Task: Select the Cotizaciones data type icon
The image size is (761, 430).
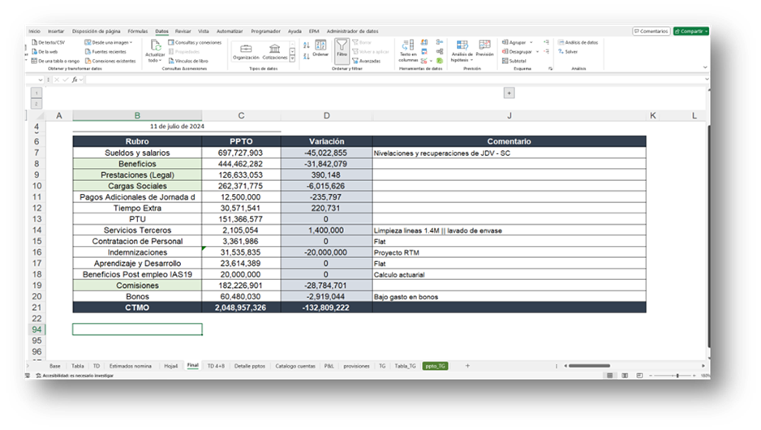Action: pos(275,50)
